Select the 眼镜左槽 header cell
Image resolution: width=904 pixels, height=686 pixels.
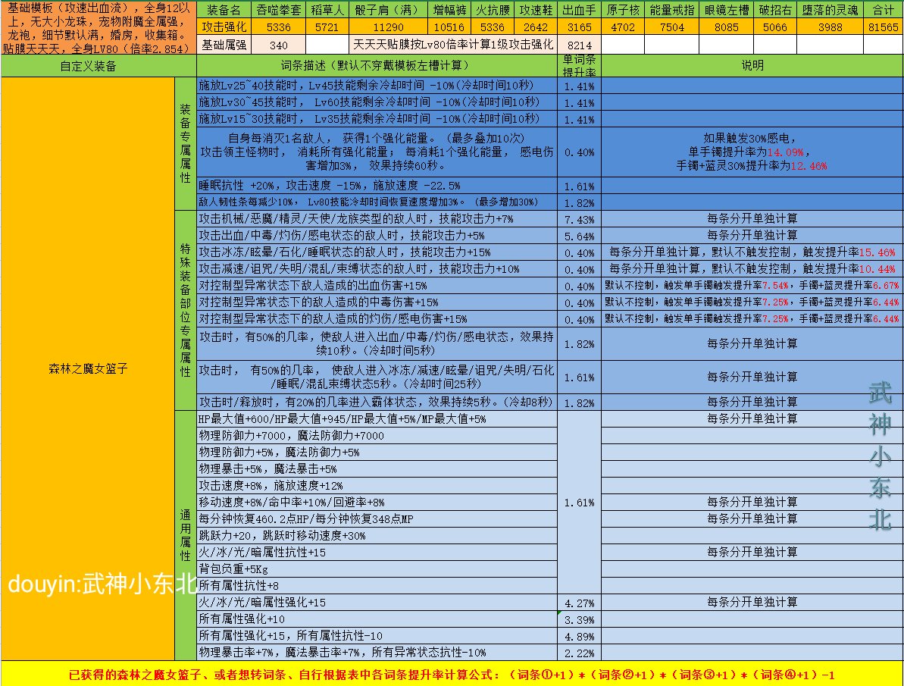[x=727, y=10]
